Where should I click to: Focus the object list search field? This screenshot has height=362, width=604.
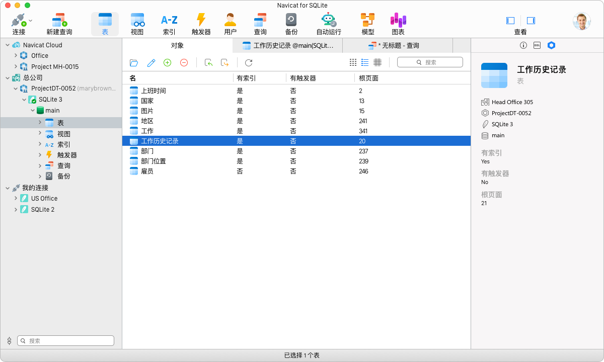pyautogui.click(x=430, y=62)
